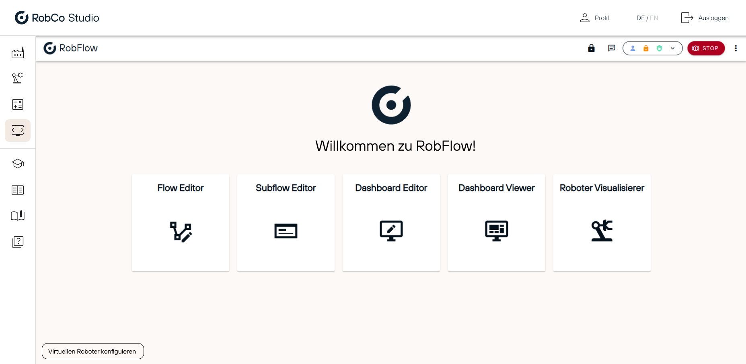The height and width of the screenshot is (364, 746).
Task: Open the three-dot overflow menu
Action: (x=736, y=48)
